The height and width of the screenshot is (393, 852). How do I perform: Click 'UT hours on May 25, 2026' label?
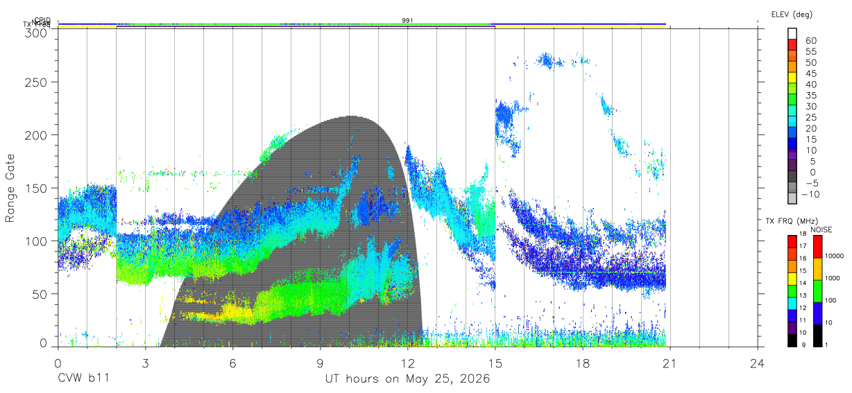coord(407,379)
